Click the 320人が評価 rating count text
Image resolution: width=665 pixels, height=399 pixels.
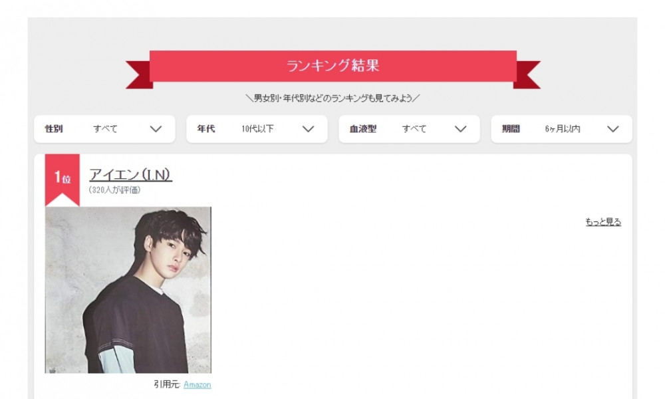pyautogui.click(x=114, y=190)
